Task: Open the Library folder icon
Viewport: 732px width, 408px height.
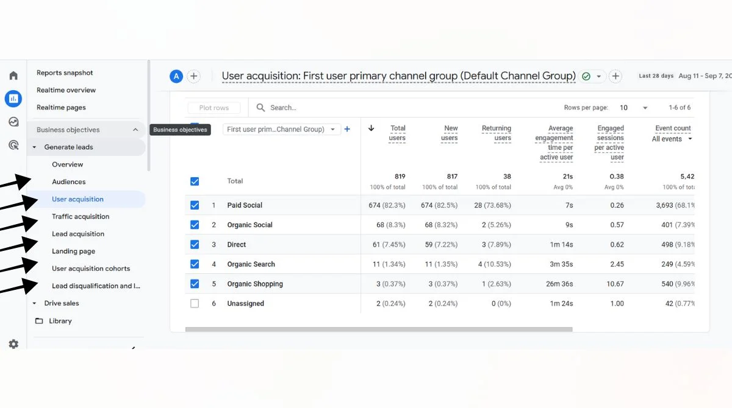Action: (x=39, y=321)
